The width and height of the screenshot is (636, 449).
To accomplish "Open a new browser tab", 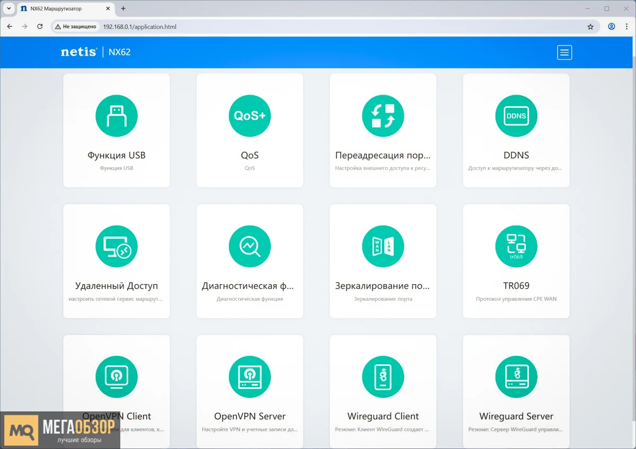I will pos(123,8).
